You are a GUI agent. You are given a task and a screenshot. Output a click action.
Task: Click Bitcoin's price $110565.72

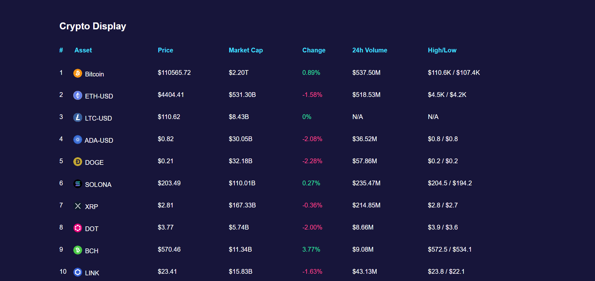click(x=174, y=73)
